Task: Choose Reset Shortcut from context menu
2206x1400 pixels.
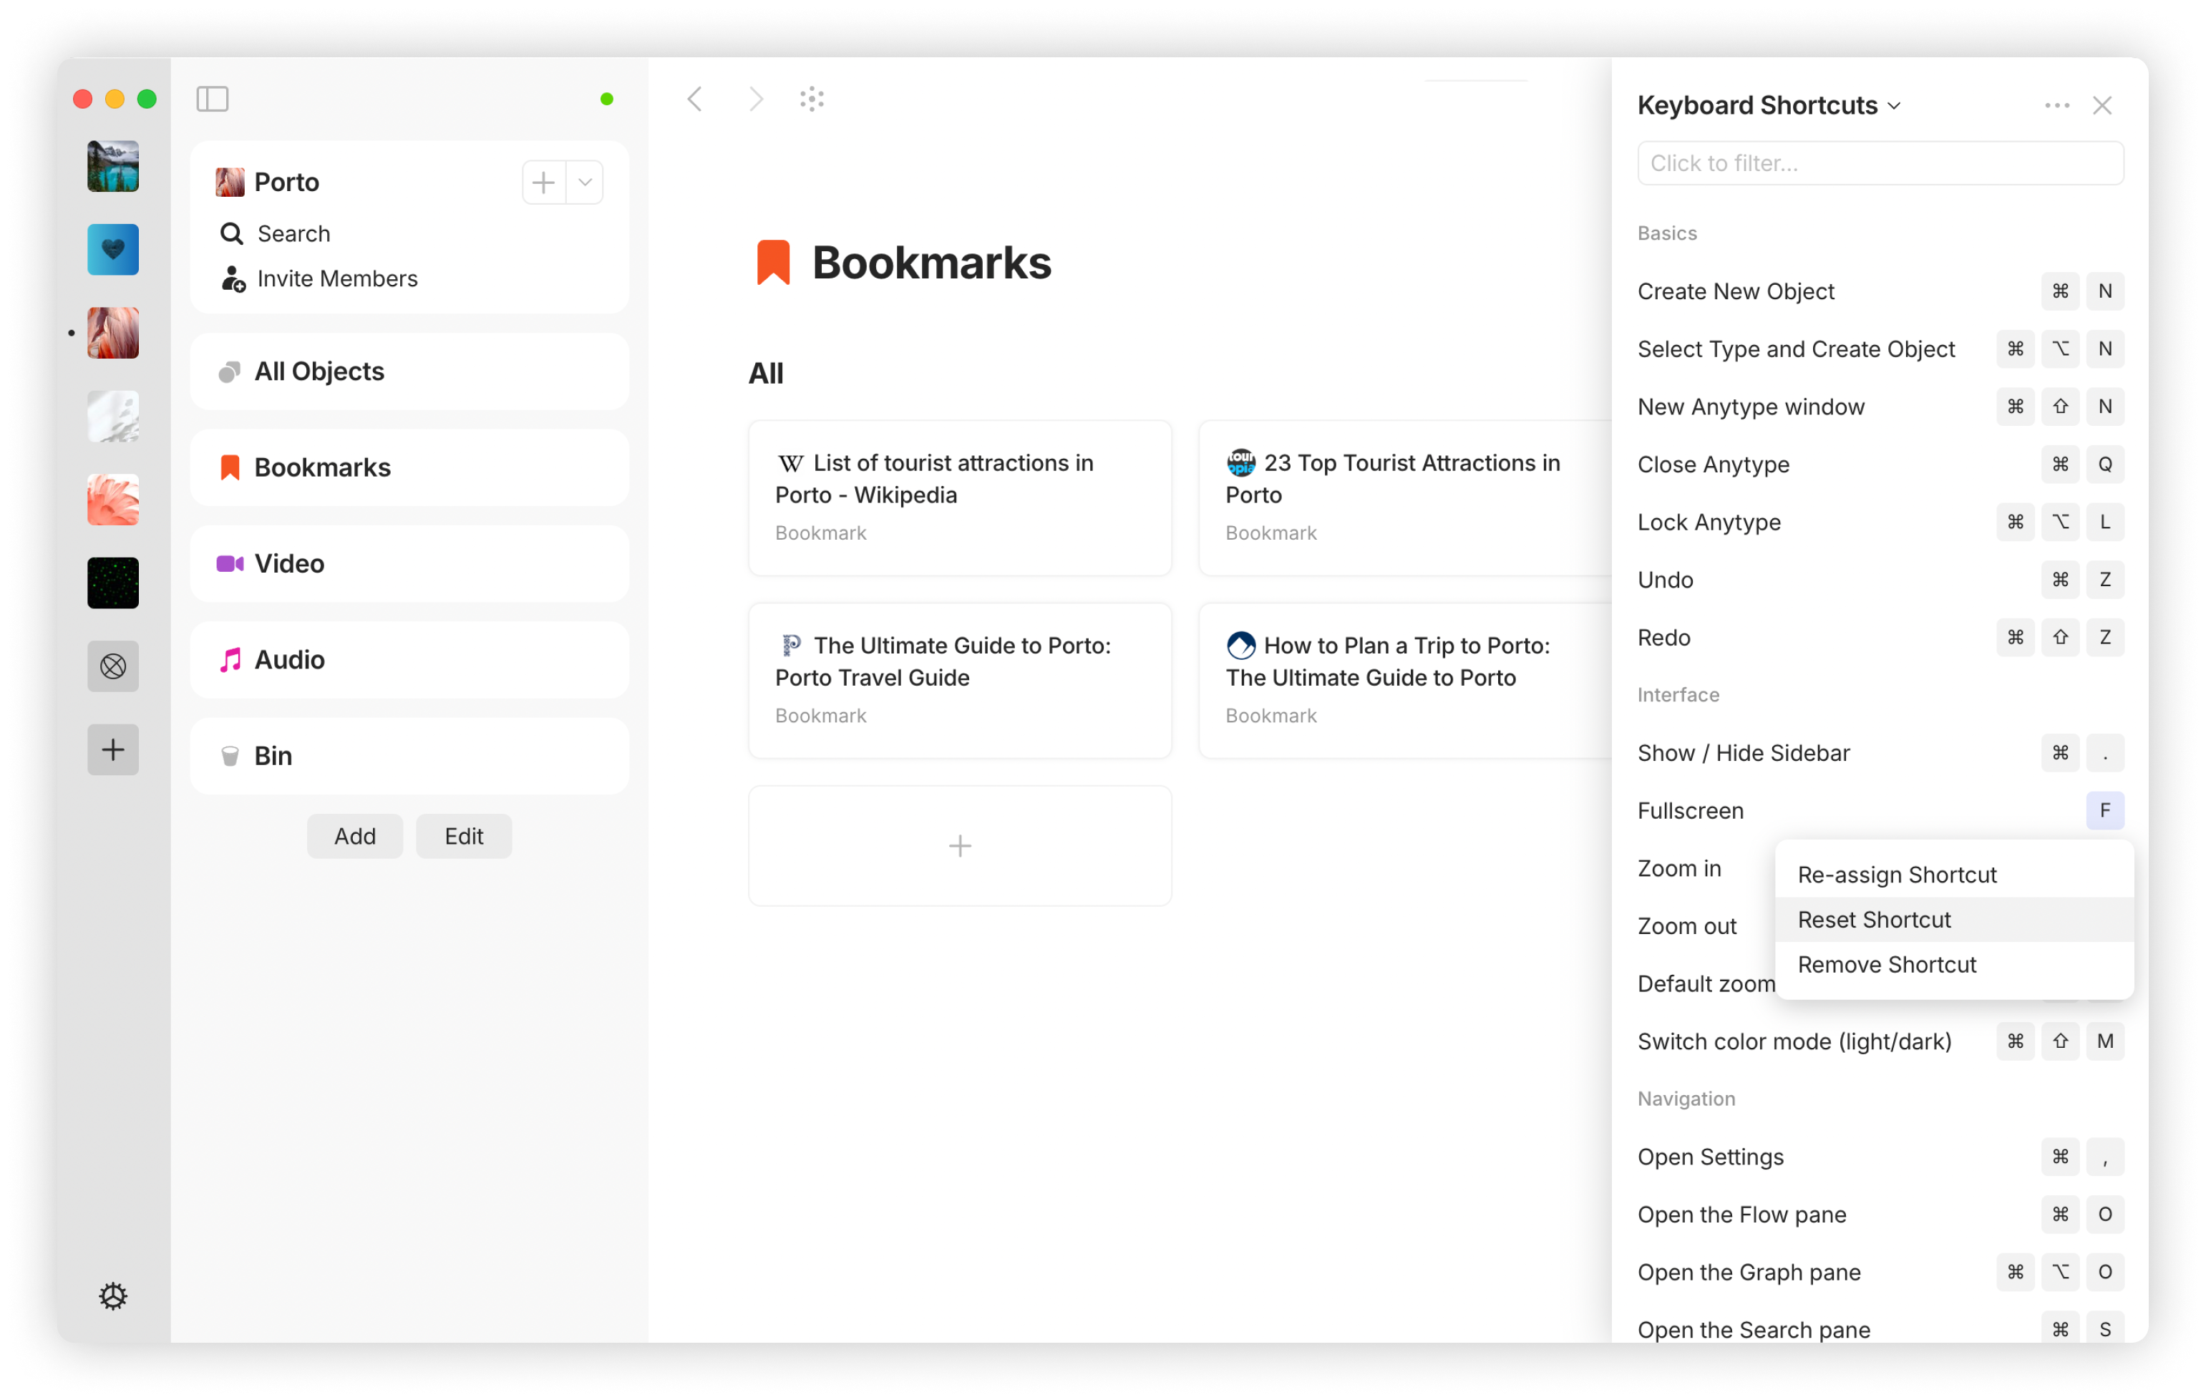Action: tap(1953, 919)
